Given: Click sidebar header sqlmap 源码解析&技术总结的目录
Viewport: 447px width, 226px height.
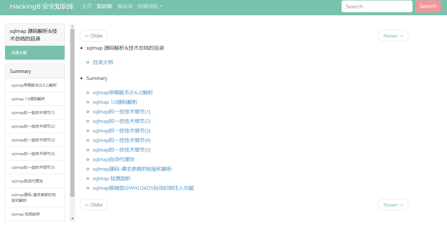Looking at the screenshot, I should pyautogui.click(x=35, y=35).
